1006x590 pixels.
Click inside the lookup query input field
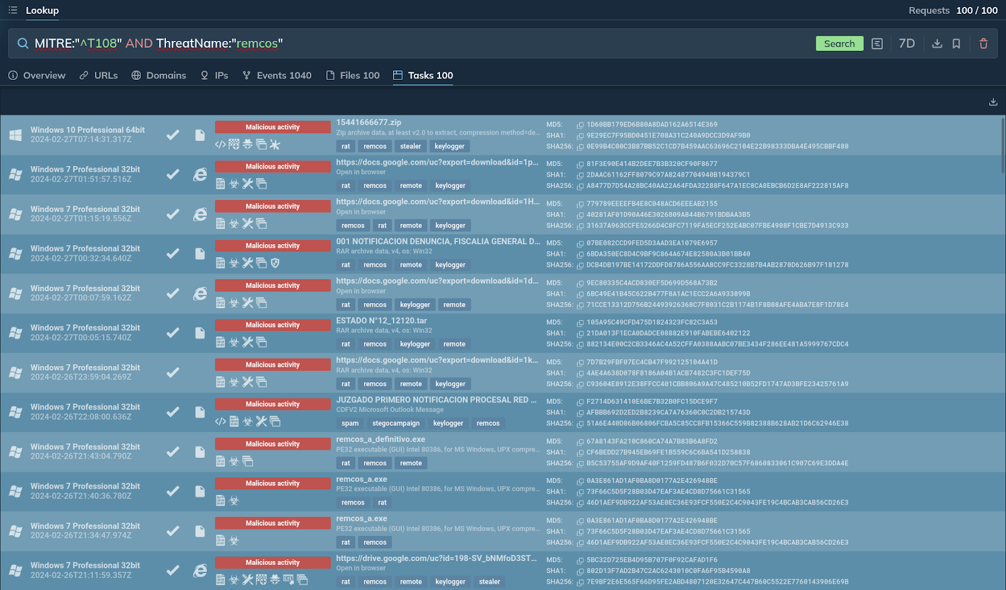coord(440,43)
